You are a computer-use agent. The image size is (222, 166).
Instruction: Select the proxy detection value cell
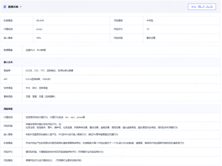point(71,29)
